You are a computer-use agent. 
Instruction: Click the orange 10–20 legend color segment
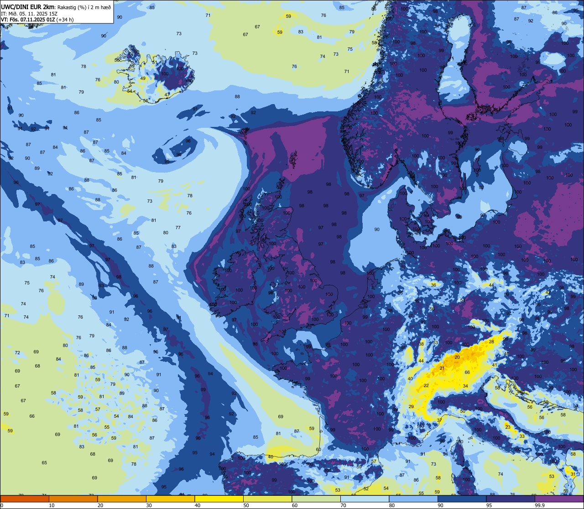73,499
